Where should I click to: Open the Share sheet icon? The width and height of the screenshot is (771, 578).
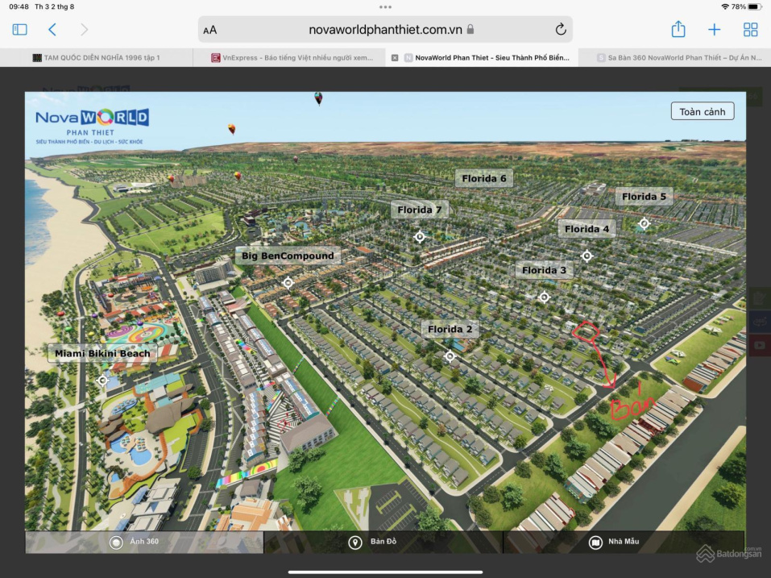[x=678, y=29]
